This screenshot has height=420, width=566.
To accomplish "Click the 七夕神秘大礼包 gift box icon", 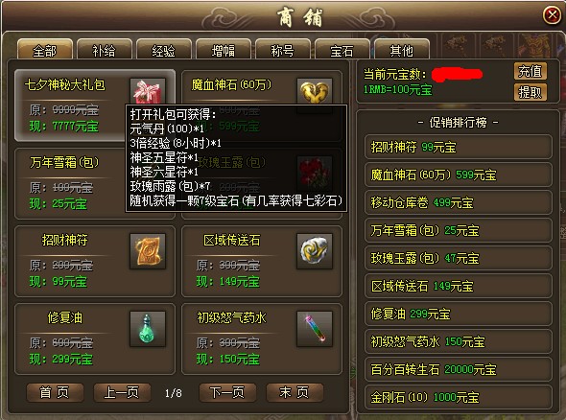I will coord(148,91).
